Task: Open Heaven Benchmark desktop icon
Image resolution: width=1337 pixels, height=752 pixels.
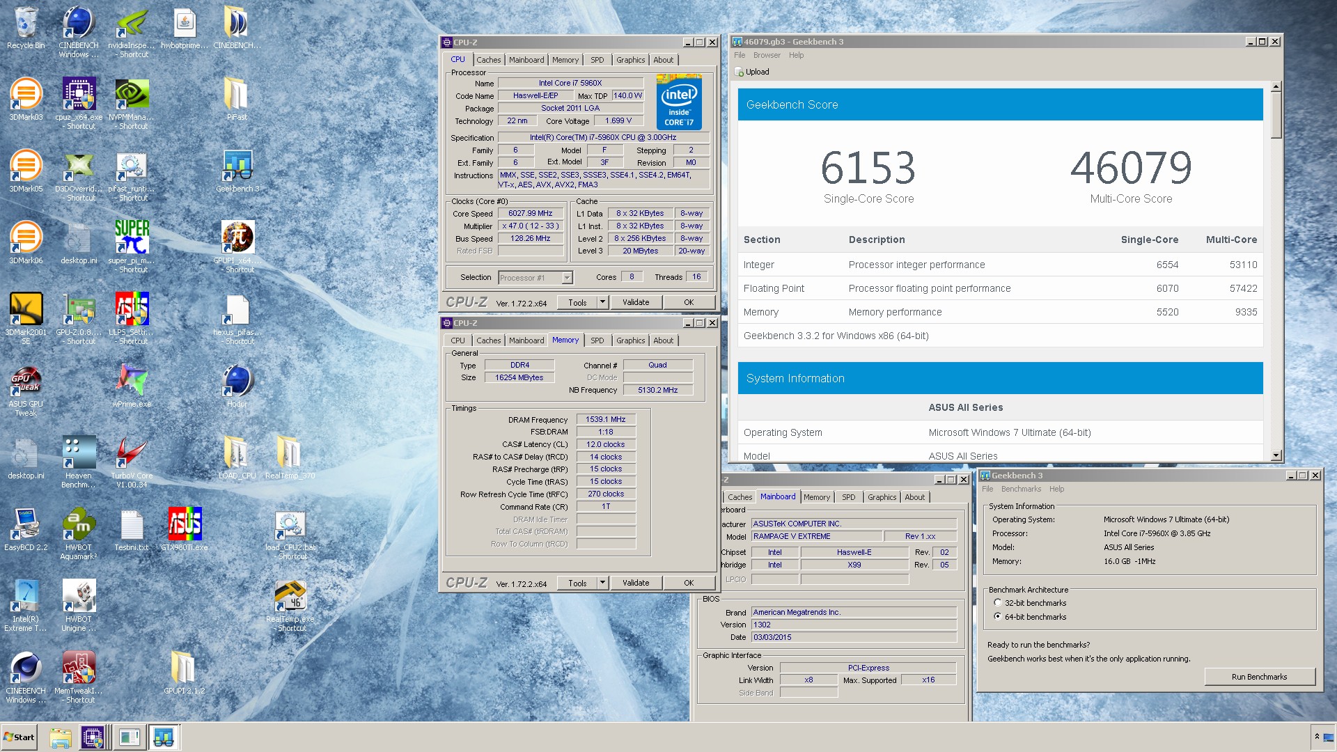Action: (x=78, y=462)
